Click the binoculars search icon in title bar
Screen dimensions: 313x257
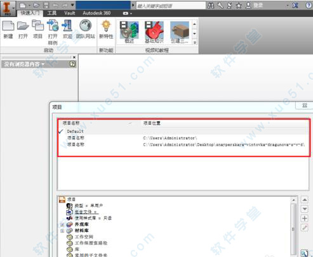[x=211, y=5]
